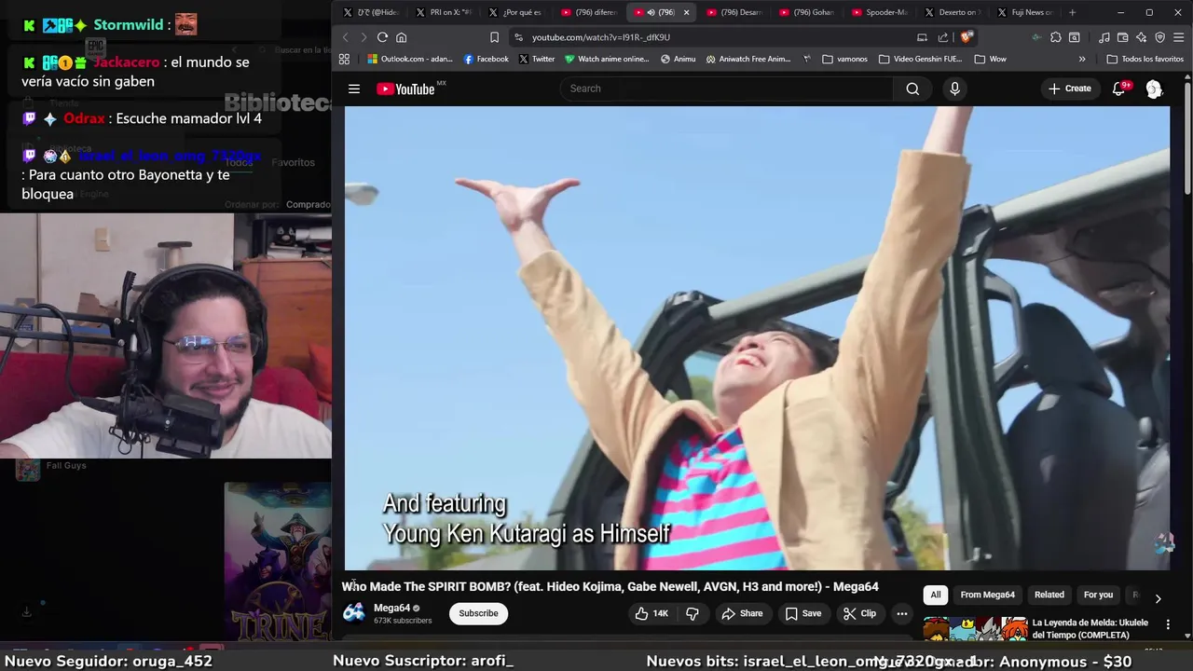Screen dimensions: 1193x671
Task: Like the video with 14K thumbs up
Action: coord(652,613)
